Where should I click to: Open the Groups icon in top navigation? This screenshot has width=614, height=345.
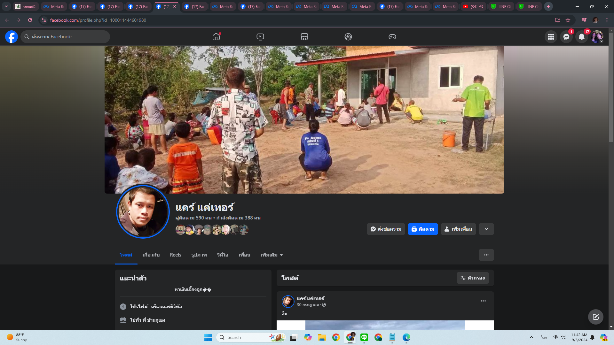click(x=348, y=37)
